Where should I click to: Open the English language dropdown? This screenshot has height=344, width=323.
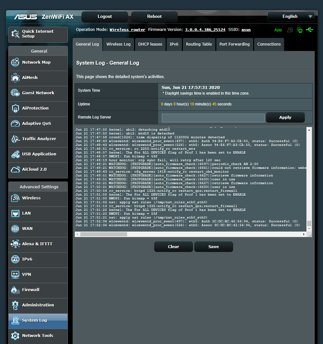pyautogui.click(x=291, y=17)
